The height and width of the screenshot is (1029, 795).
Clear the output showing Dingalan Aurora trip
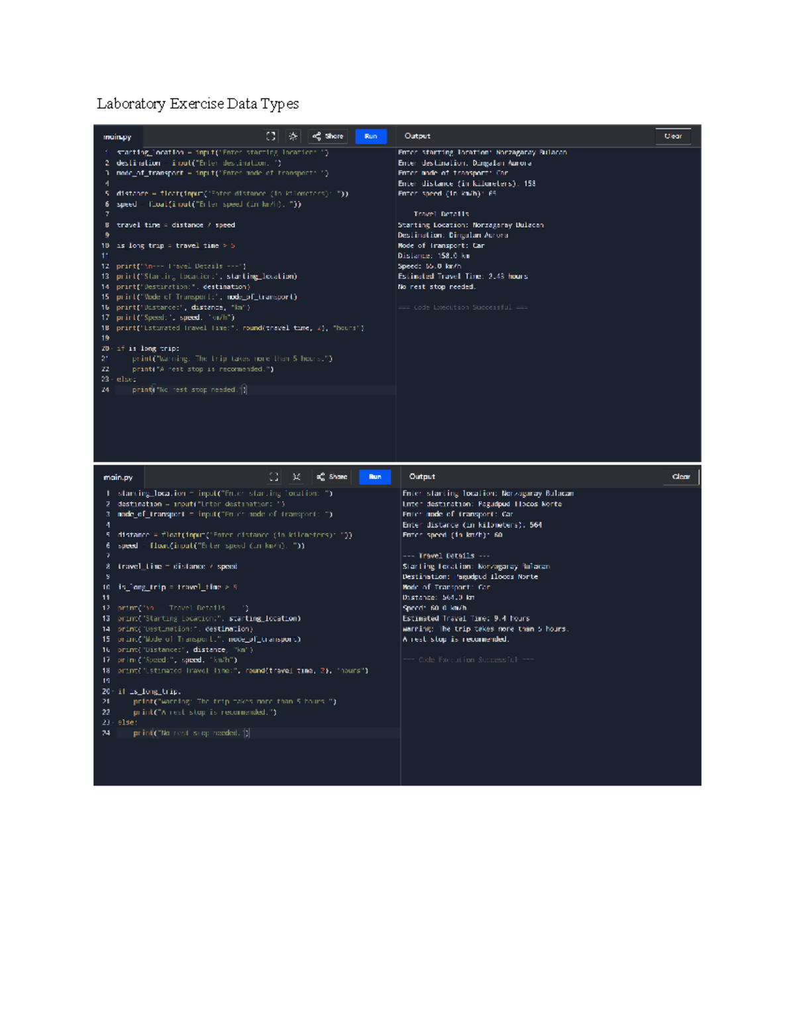pos(672,136)
